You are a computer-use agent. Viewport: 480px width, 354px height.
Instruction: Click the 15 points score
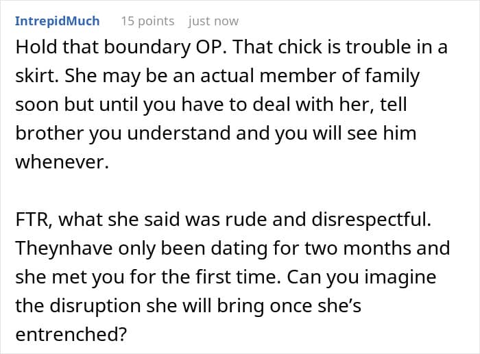(x=147, y=21)
